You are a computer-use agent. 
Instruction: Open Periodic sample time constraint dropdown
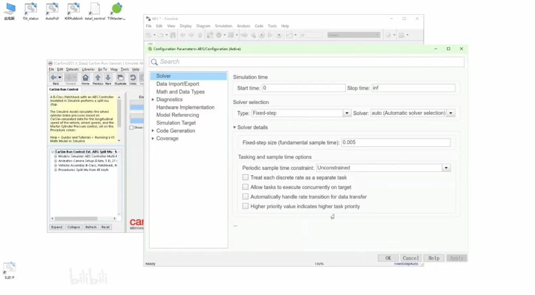pyautogui.click(x=446, y=168)
